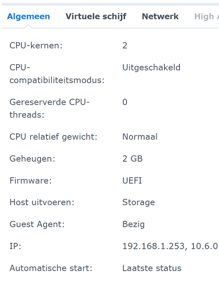Click the Storage host value
Screen dimensions: 219x282
tap(138, 202)
